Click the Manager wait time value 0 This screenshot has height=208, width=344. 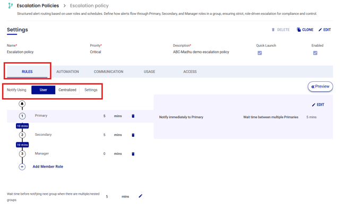coord(105,154)
